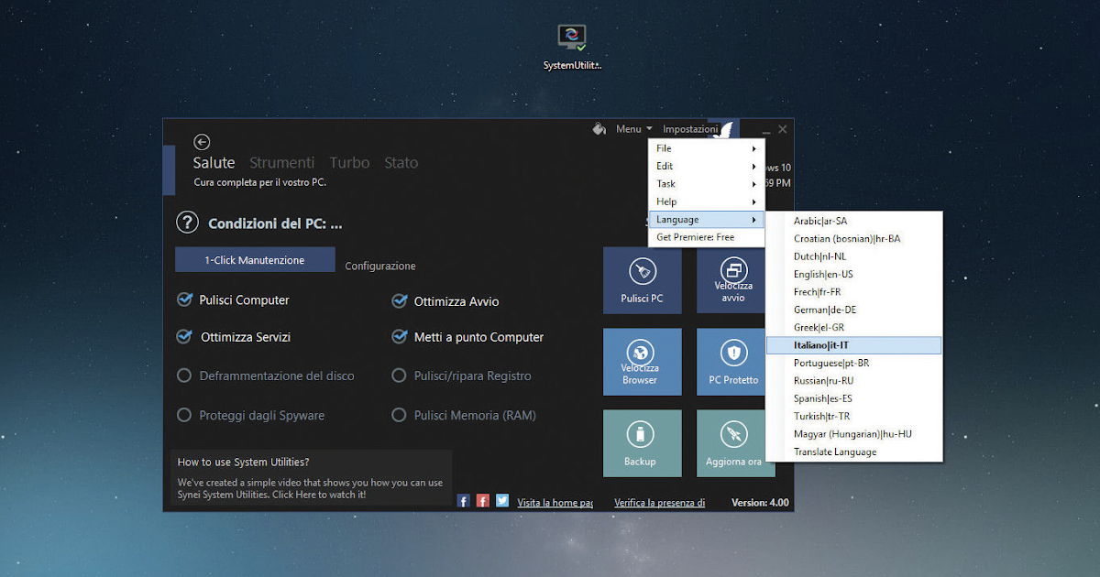The width and height of the screenshot is (1100, 577).
Task: Expand the Task submenu
Action: (x=707, y=184)
